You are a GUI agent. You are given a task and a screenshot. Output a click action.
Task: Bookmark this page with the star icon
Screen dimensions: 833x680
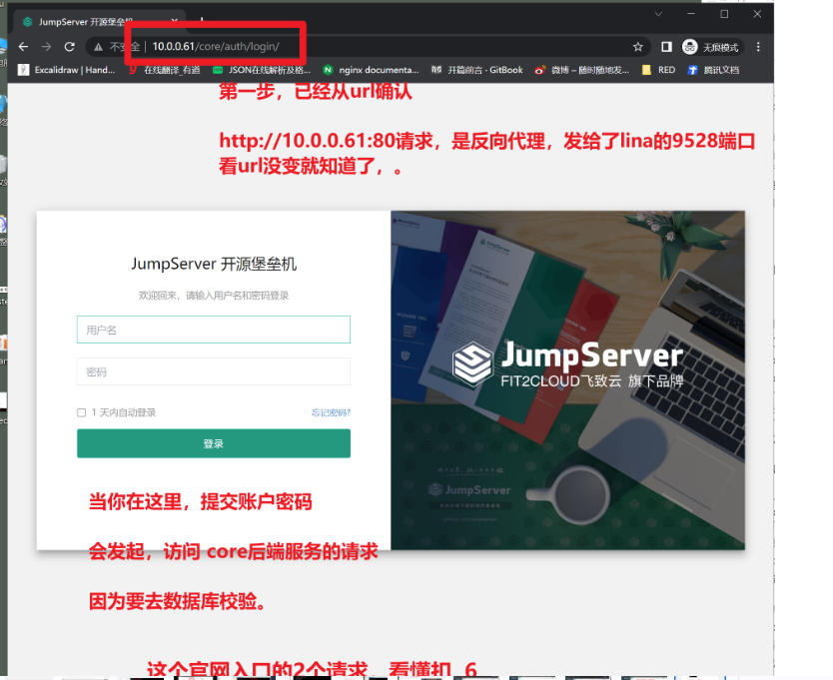point(637,47)
